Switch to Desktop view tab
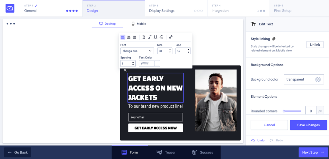Viewport: 329px width, 159px height. 107,24
